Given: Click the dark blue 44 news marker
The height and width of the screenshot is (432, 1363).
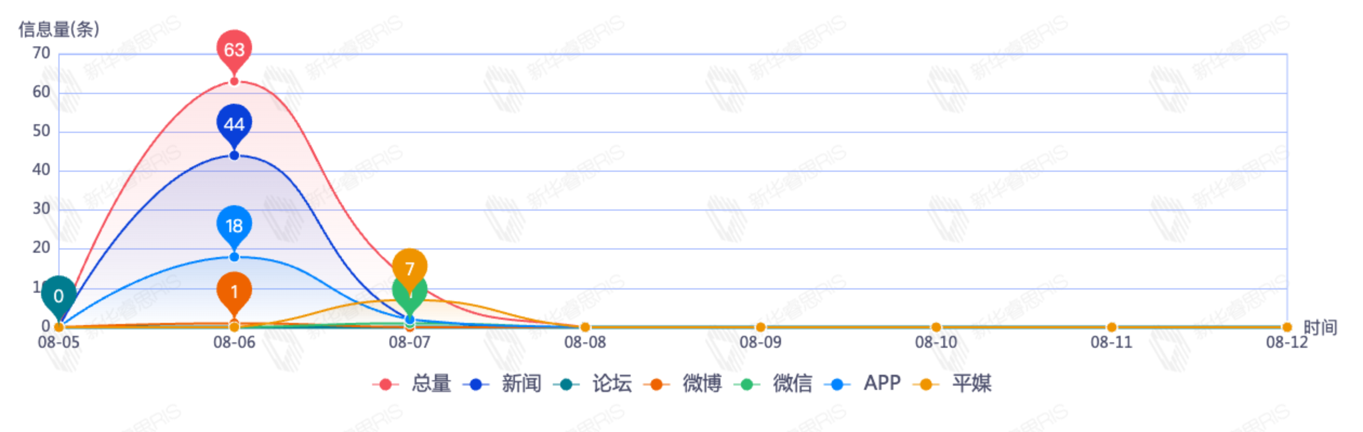Looking at the screenshot, I should pos(234,124).
